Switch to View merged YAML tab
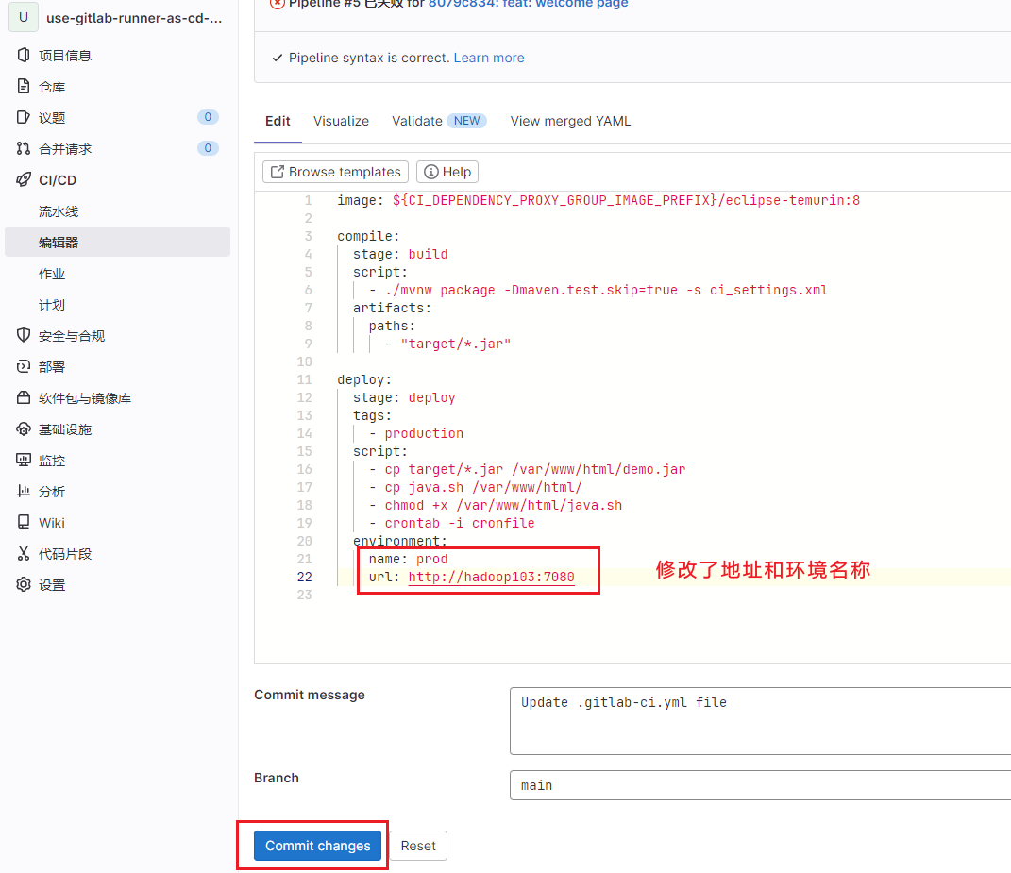The height and width of the screenshot is (873, 1011). coord(570,121)
